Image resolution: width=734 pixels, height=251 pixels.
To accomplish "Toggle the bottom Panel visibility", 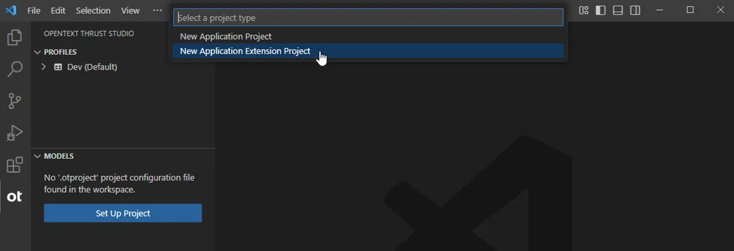I will tap(618, 10).
